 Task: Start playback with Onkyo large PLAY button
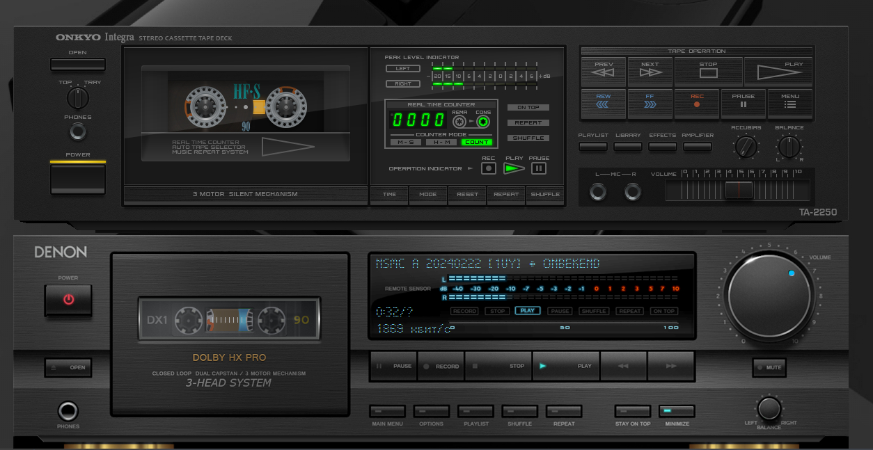click(x=778, y=72)
